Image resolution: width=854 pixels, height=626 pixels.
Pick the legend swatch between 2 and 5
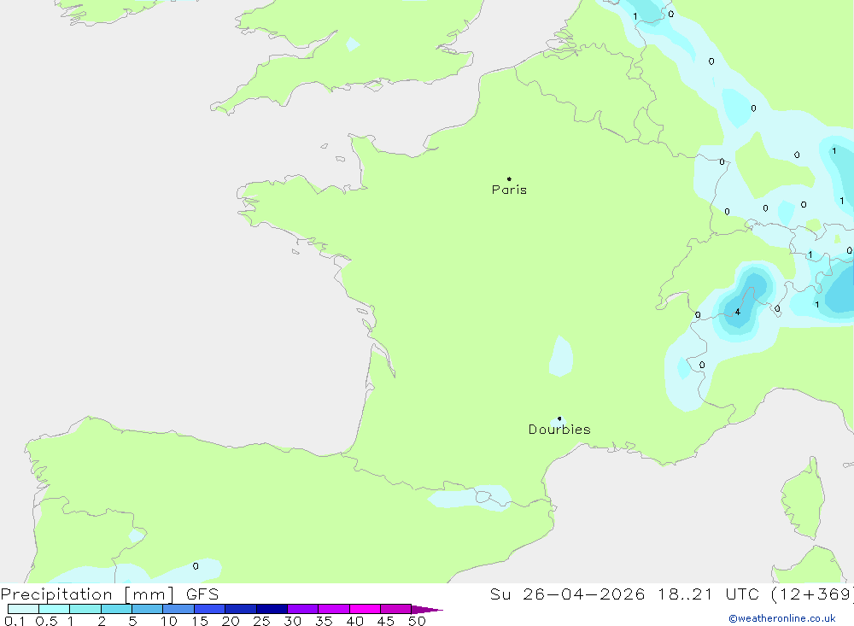[x=116, y=609]
